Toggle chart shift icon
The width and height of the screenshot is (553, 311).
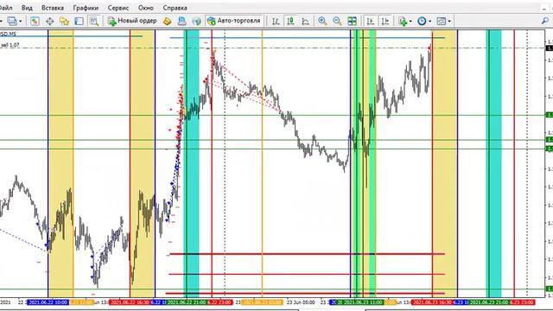point(385,21)
